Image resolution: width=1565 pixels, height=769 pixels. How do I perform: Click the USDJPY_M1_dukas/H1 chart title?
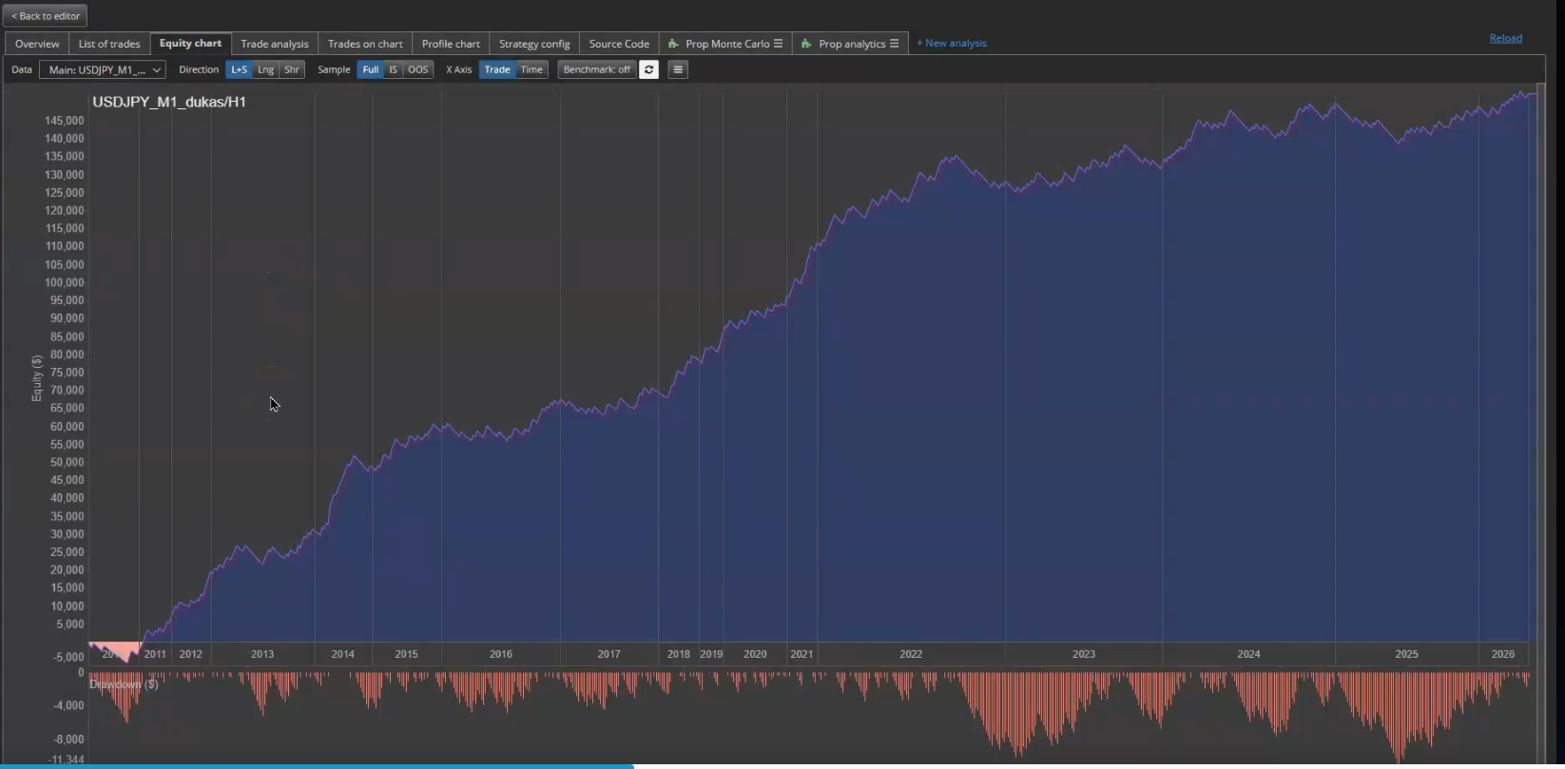pos(169,102)
